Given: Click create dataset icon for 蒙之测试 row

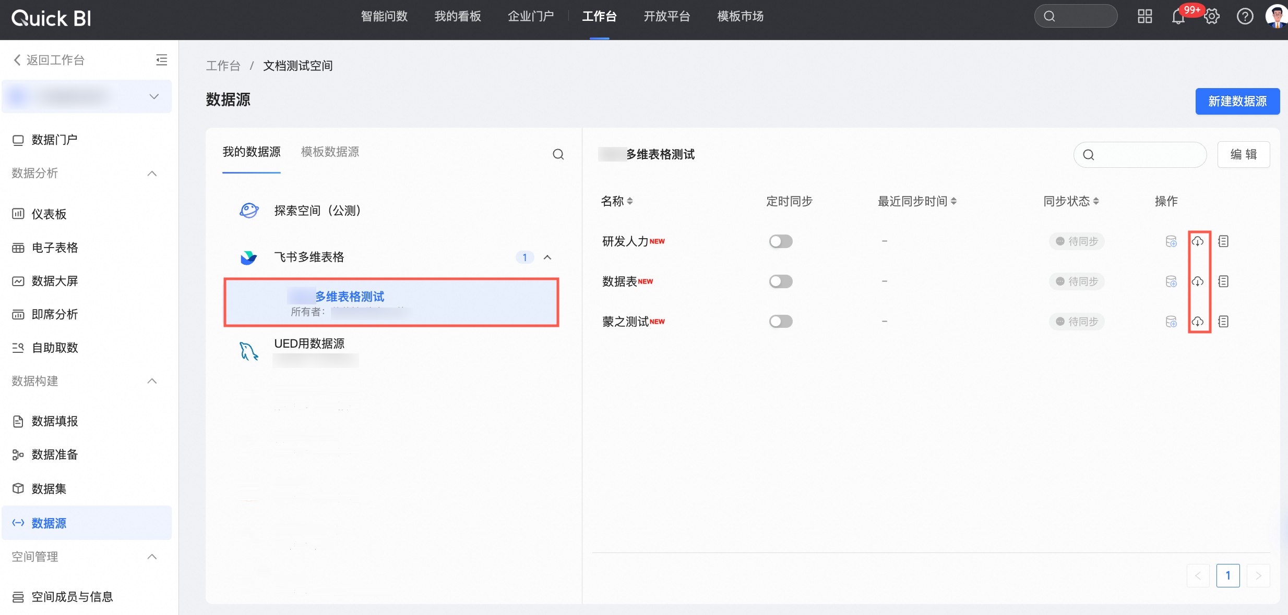Looking at the screenshot, I should point(1171,322).
